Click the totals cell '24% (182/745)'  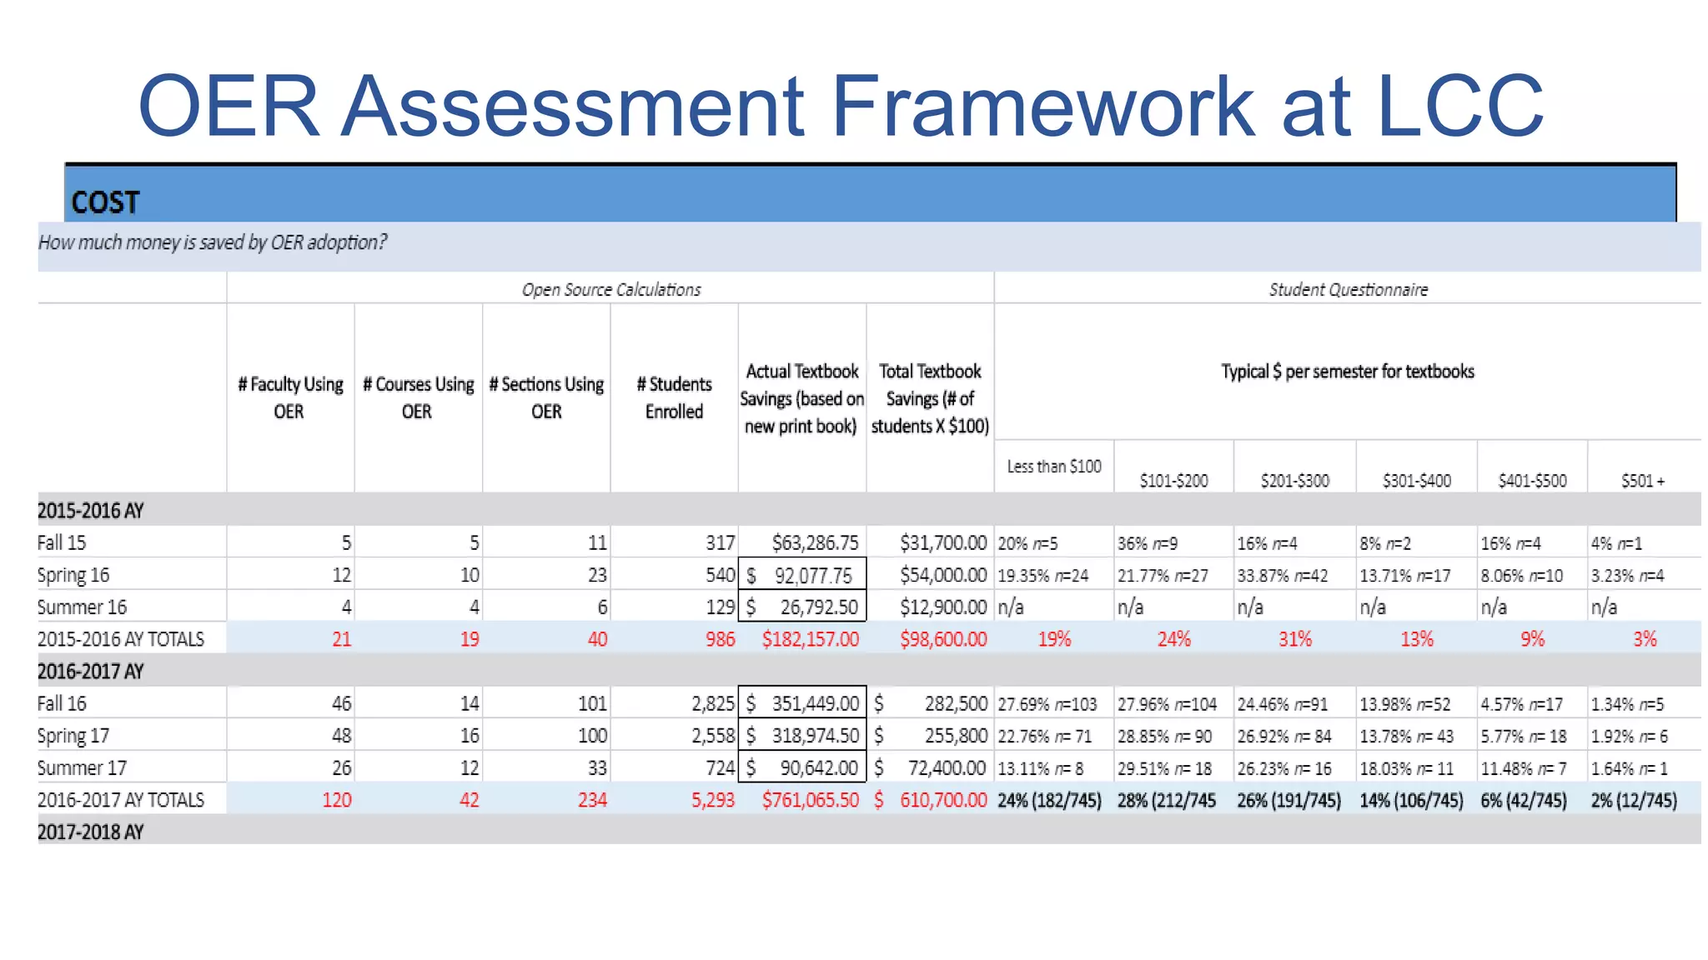1049,801
